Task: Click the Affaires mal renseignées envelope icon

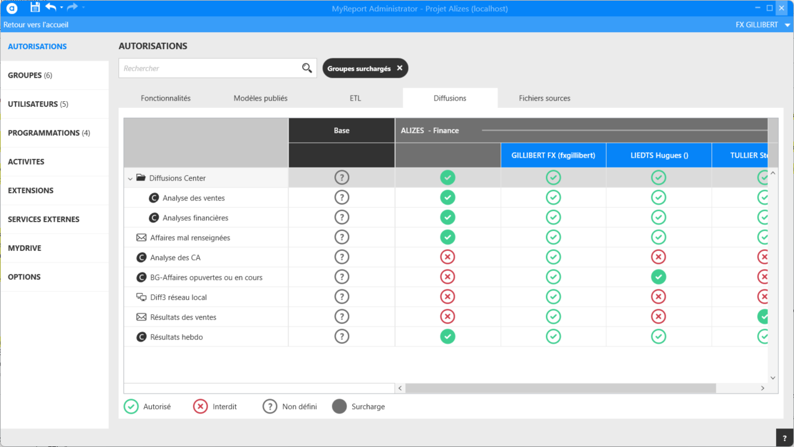Action: coord(141,238)
